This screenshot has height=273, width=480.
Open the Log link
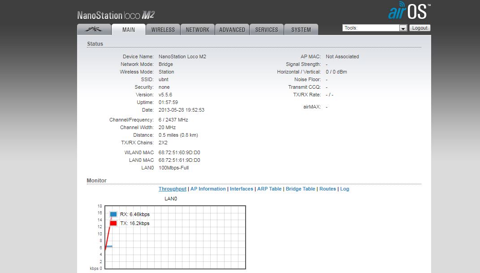345,189
